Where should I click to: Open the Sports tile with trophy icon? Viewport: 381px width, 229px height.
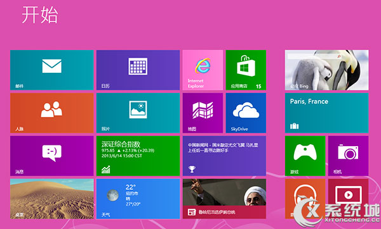coord(224,156)
